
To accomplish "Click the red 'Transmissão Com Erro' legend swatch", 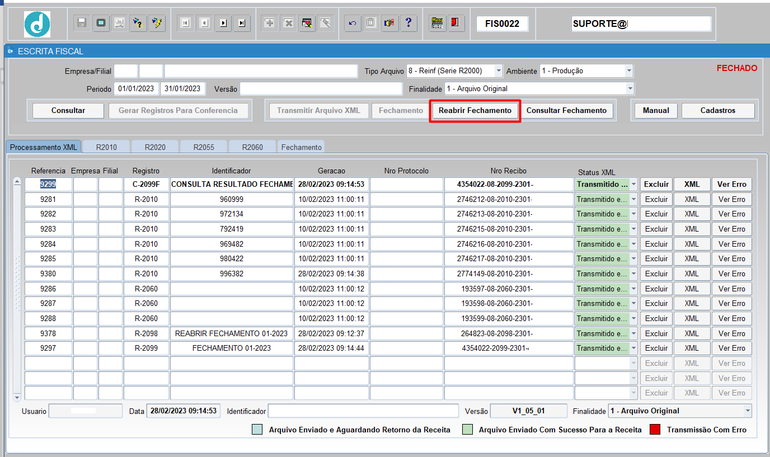I will pos(655,430).
